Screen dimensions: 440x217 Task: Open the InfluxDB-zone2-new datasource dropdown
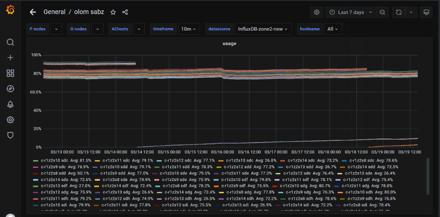pos(263,29)
